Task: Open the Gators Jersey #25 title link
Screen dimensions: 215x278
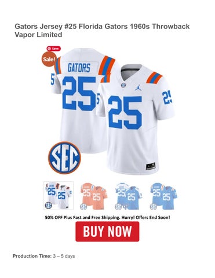Action: tap(102, 31)
